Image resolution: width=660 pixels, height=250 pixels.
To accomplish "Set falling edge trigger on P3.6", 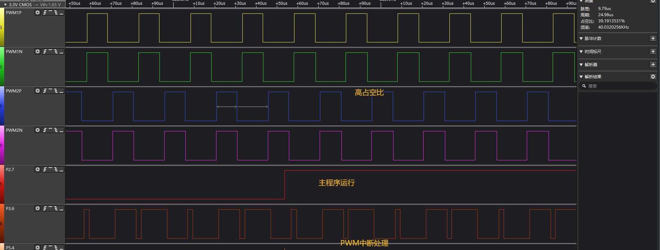I will [x=56, y=208].
